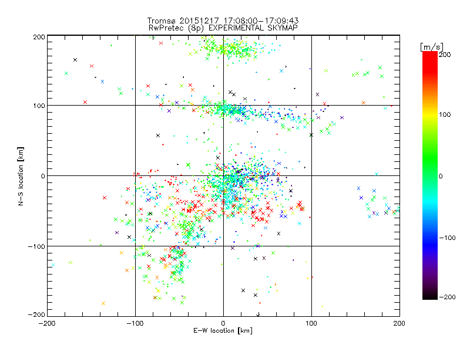Screen dimensions: 470x352
Task: Click the colorbar label '200' at the top
Action: (x=445, y=55)
